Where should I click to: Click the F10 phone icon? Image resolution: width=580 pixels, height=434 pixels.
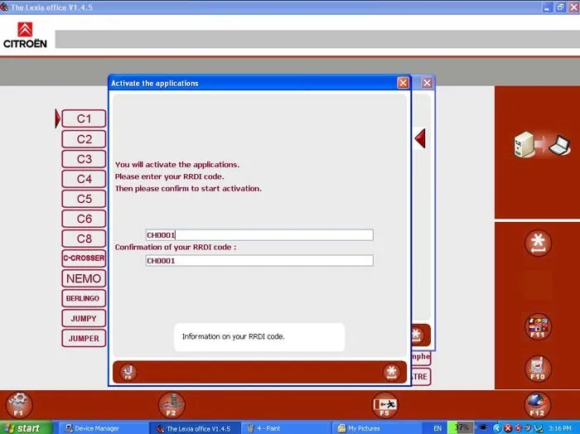point(538,369)
